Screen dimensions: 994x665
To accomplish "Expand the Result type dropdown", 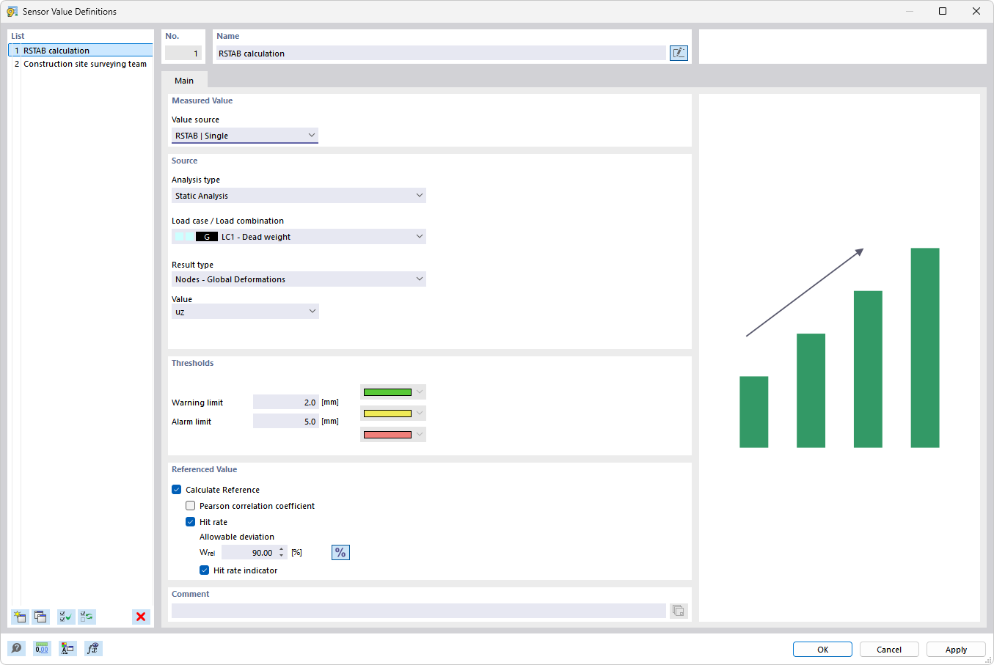I will pyautogui.click(x=299, y=279).
